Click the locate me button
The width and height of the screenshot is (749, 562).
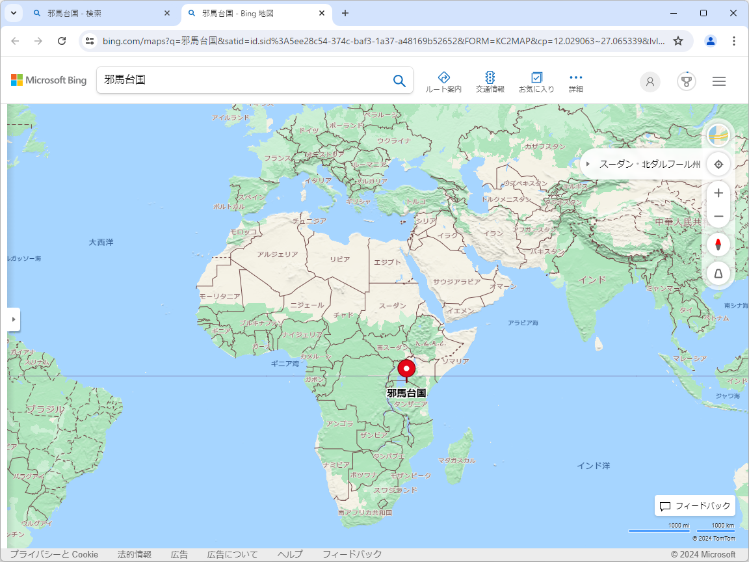[x=718, y=165]
